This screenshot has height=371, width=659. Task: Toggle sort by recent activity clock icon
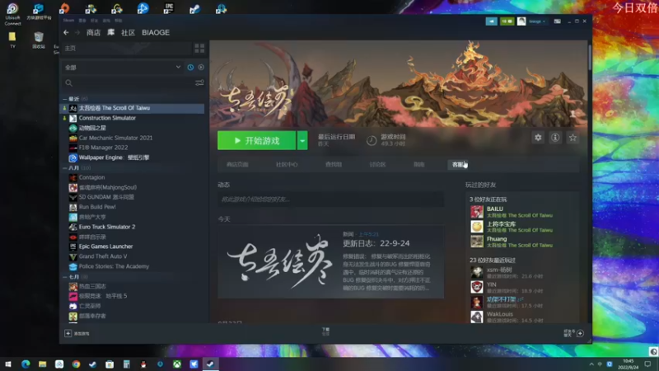[190, 68]
